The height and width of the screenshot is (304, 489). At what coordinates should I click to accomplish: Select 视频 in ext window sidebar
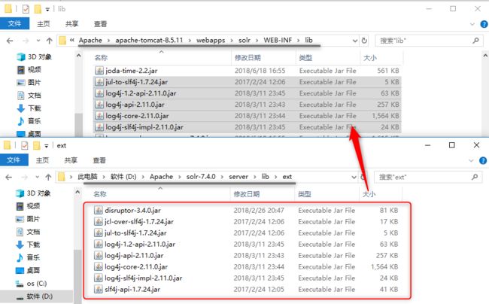[28, 206]
